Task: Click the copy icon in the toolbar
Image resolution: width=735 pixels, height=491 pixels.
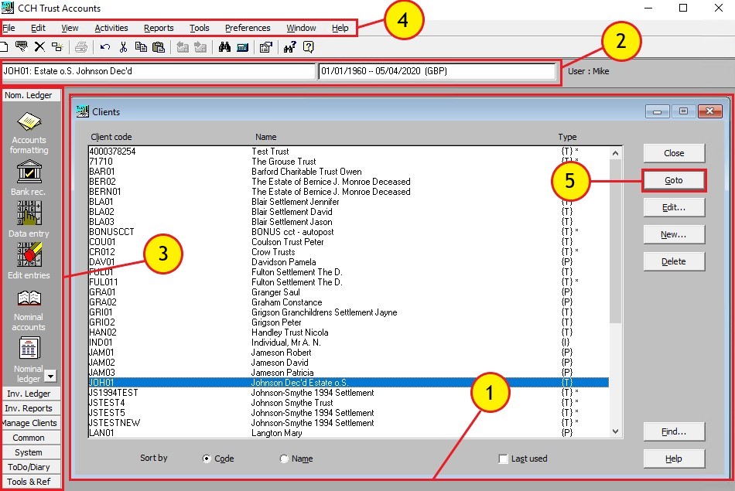Action: point(141,47)
